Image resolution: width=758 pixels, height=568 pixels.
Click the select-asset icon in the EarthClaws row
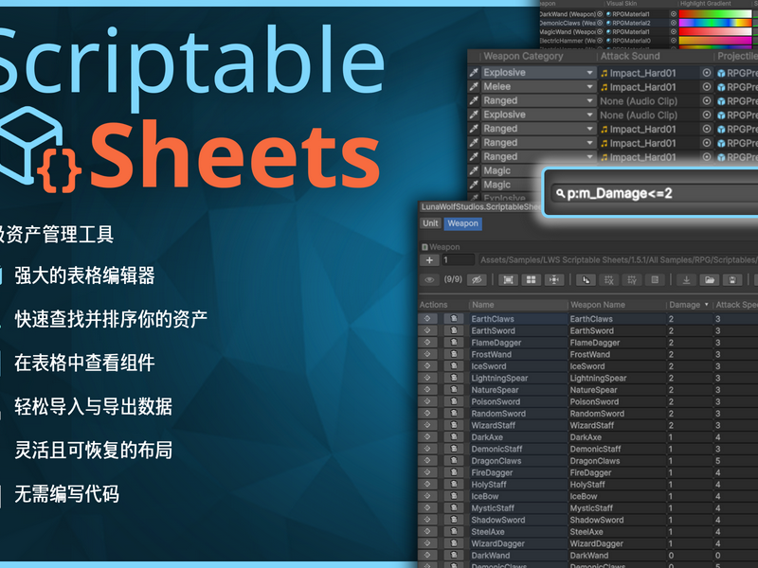pyautogui.click(x=427, y=319)
